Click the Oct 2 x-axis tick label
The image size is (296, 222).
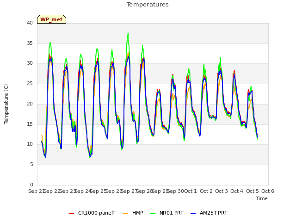pyautogui.click(x=206, y=191)
